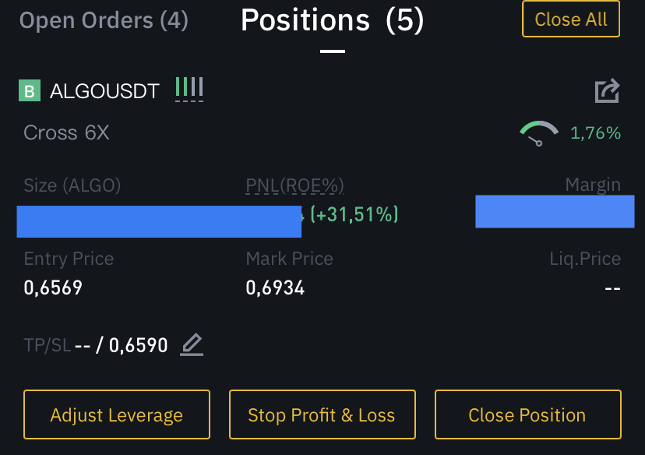The image size is (645, 455).
Task: Click the Close All button
Action: tap(571, 19)
